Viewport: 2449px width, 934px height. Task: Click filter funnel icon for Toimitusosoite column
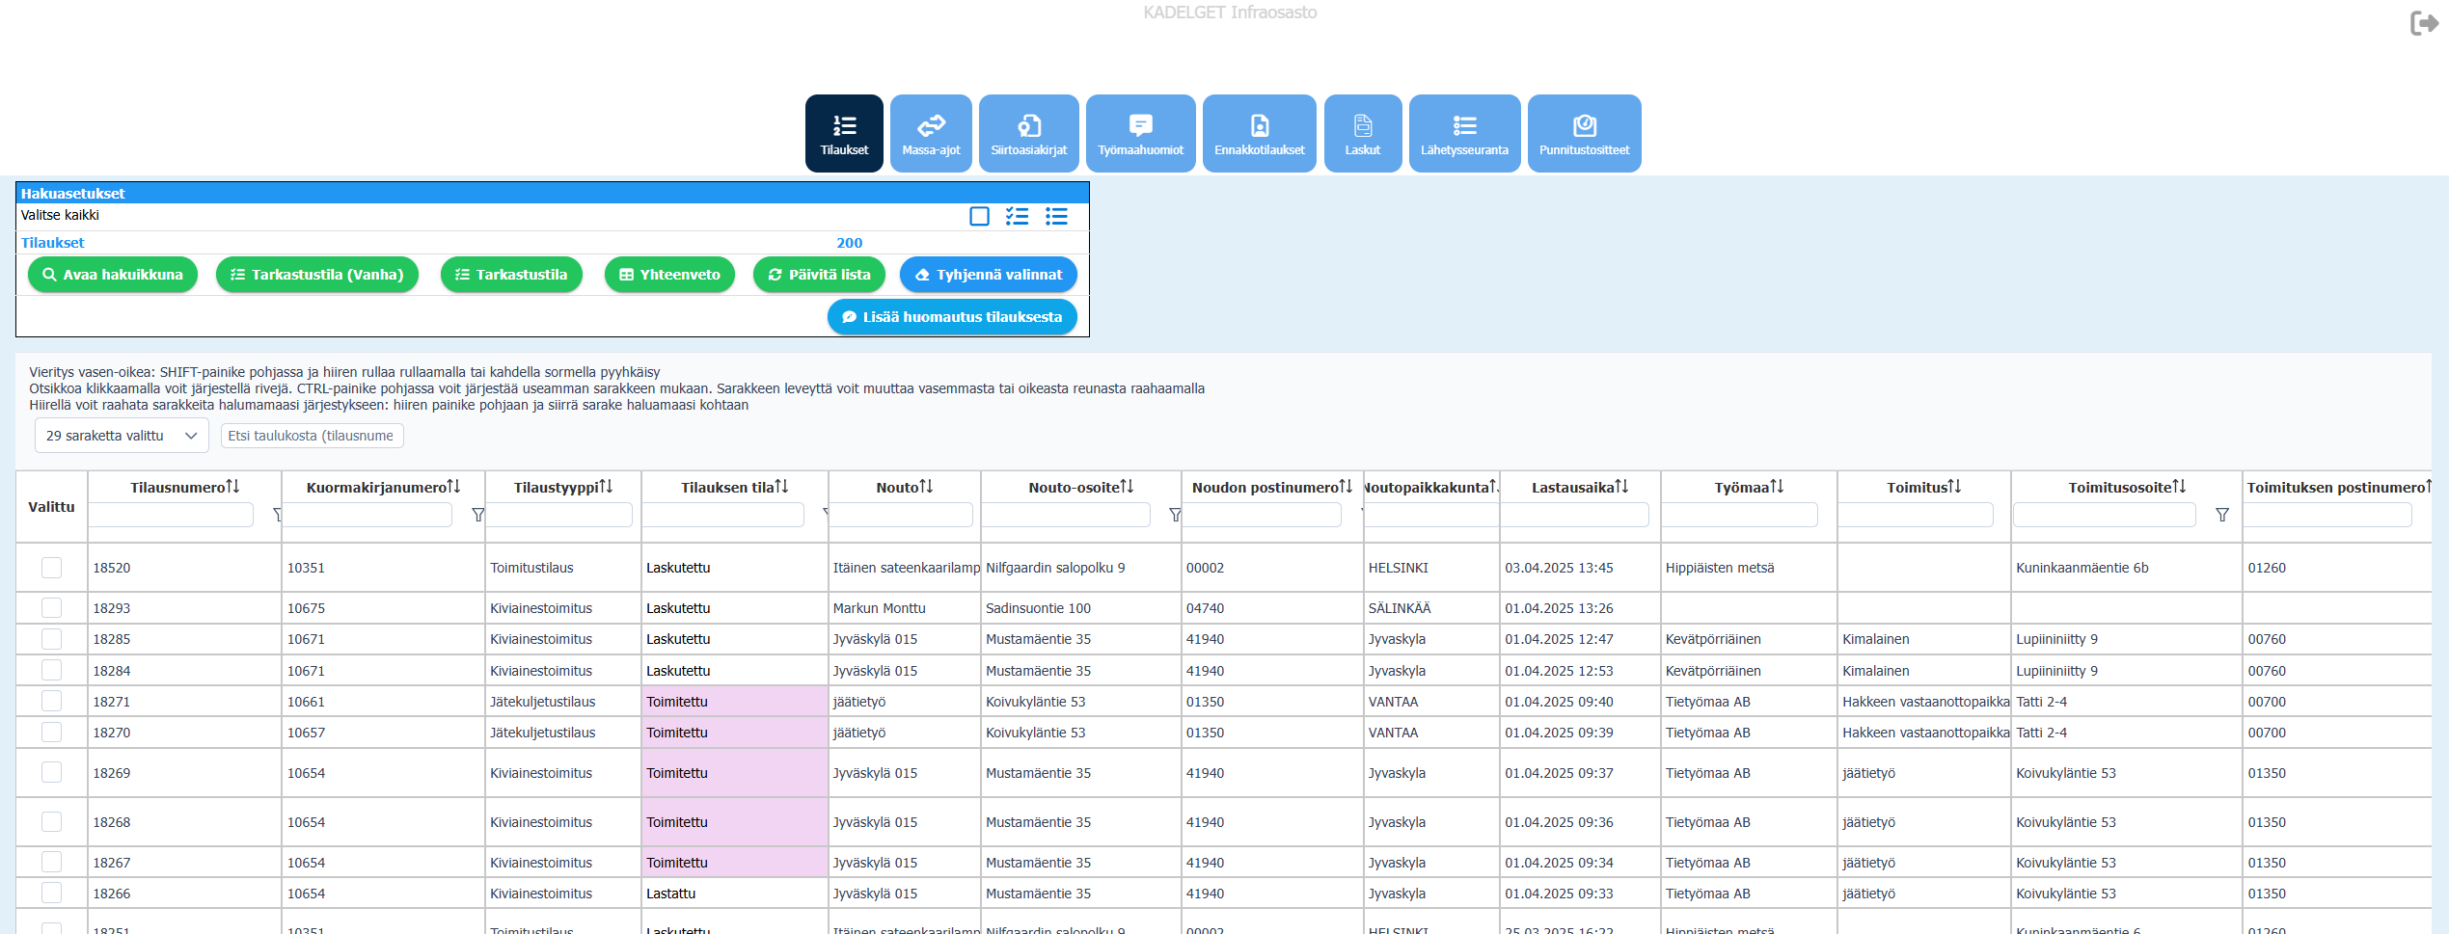[x=2221, y=515]
